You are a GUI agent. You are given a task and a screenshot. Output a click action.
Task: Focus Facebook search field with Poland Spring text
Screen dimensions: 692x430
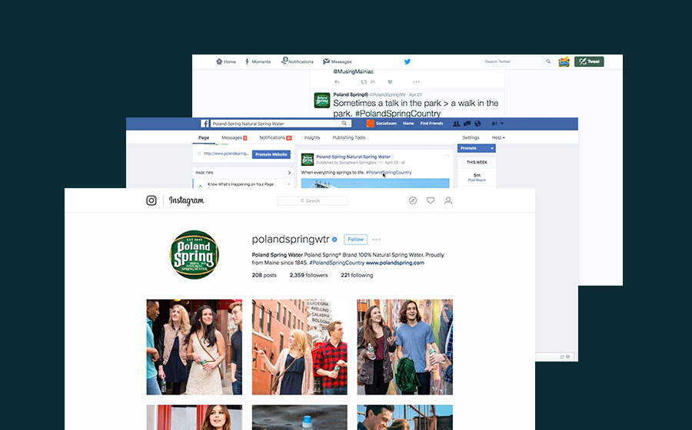281,124
